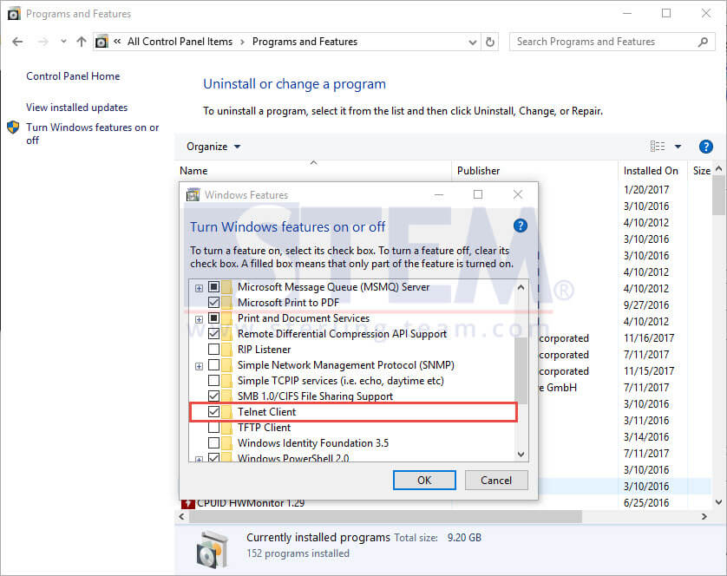
Task: Sort programs by Installed On column
Action: pyautogui.click(x=651, y=171)
